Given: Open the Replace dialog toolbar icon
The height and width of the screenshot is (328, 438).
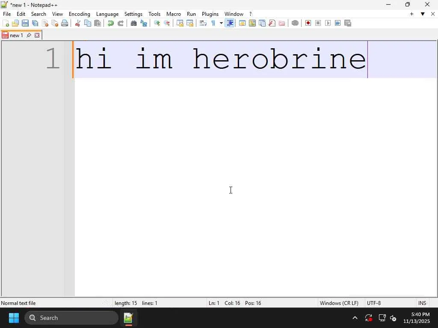Looking at the screenshot, I should 144,23.
